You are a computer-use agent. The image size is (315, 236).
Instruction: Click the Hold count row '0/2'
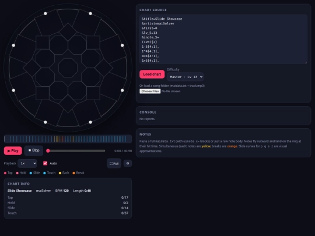(x=68, y=203)
